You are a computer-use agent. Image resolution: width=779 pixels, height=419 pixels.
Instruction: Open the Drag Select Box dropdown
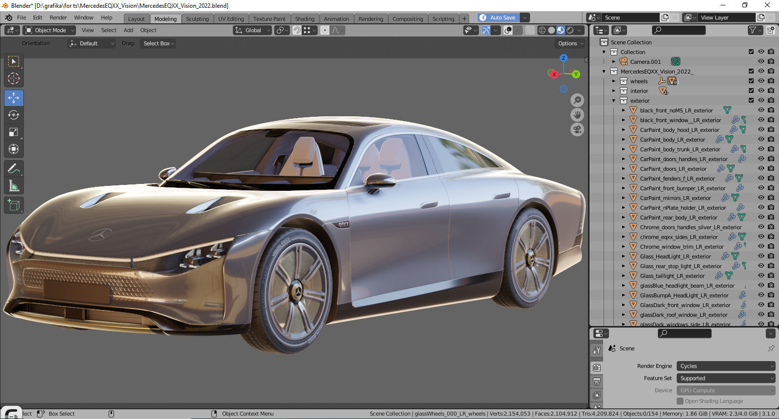point(158,43)
